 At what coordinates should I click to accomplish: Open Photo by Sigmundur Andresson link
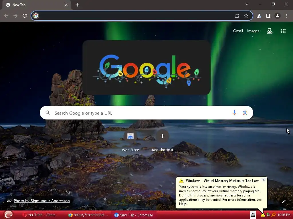tap(42, 201)
